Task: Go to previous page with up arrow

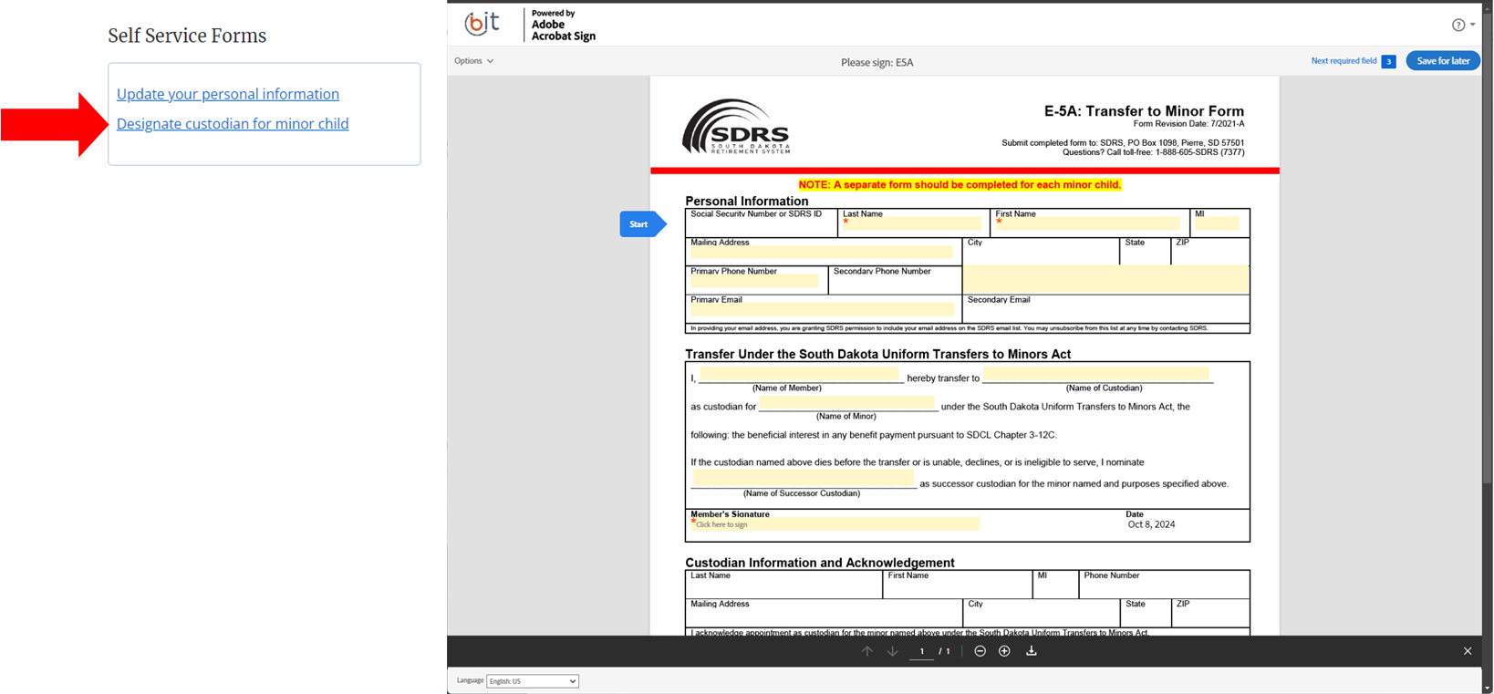Action: point(867,651)
